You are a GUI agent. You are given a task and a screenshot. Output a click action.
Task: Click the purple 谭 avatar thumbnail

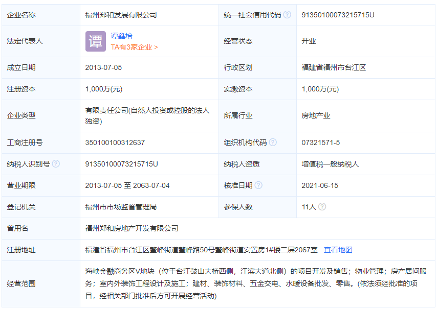point(96,41)
